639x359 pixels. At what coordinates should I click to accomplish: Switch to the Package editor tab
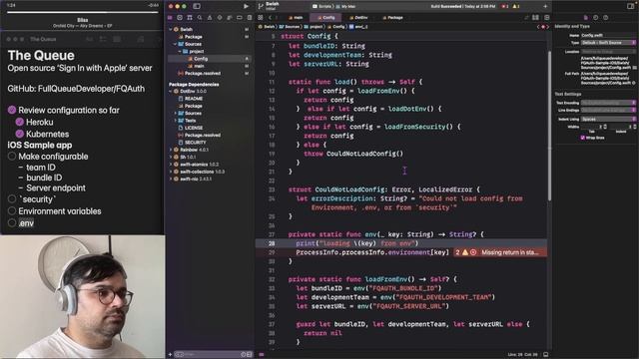392,18
